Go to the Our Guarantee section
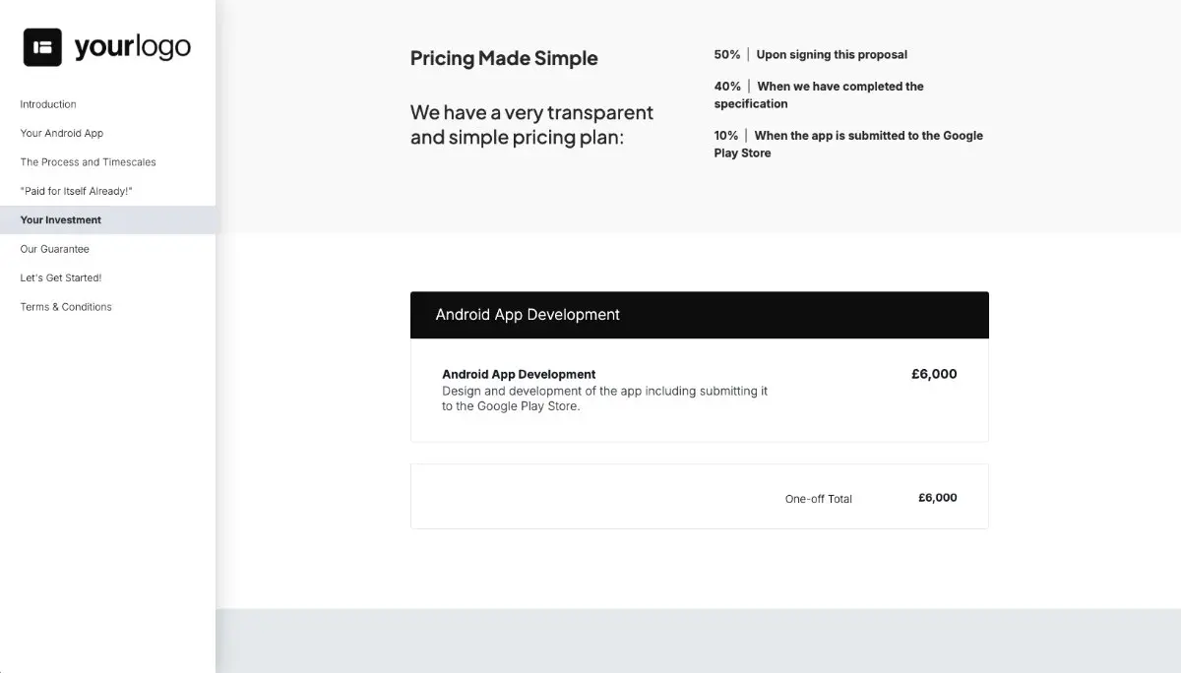 56,248
